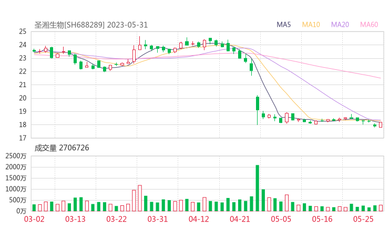Image resolution: width=389 pixels, height=231 pixels.
Task: Click the 05-25 date label
Action: 363,219
